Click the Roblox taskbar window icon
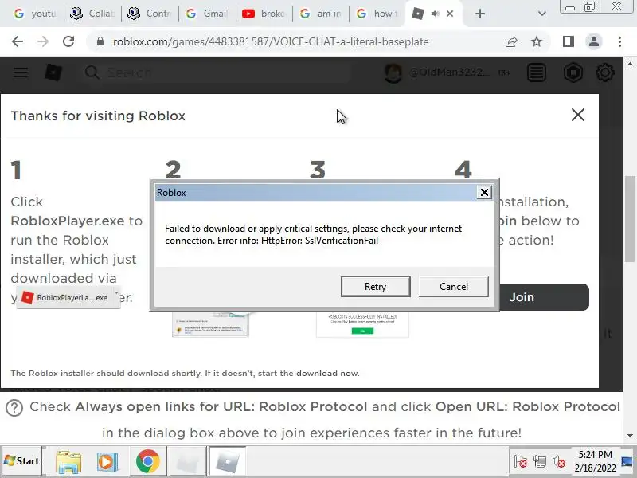Image resolution: width=637 pixels, height=478 pixels. (228, 461)
